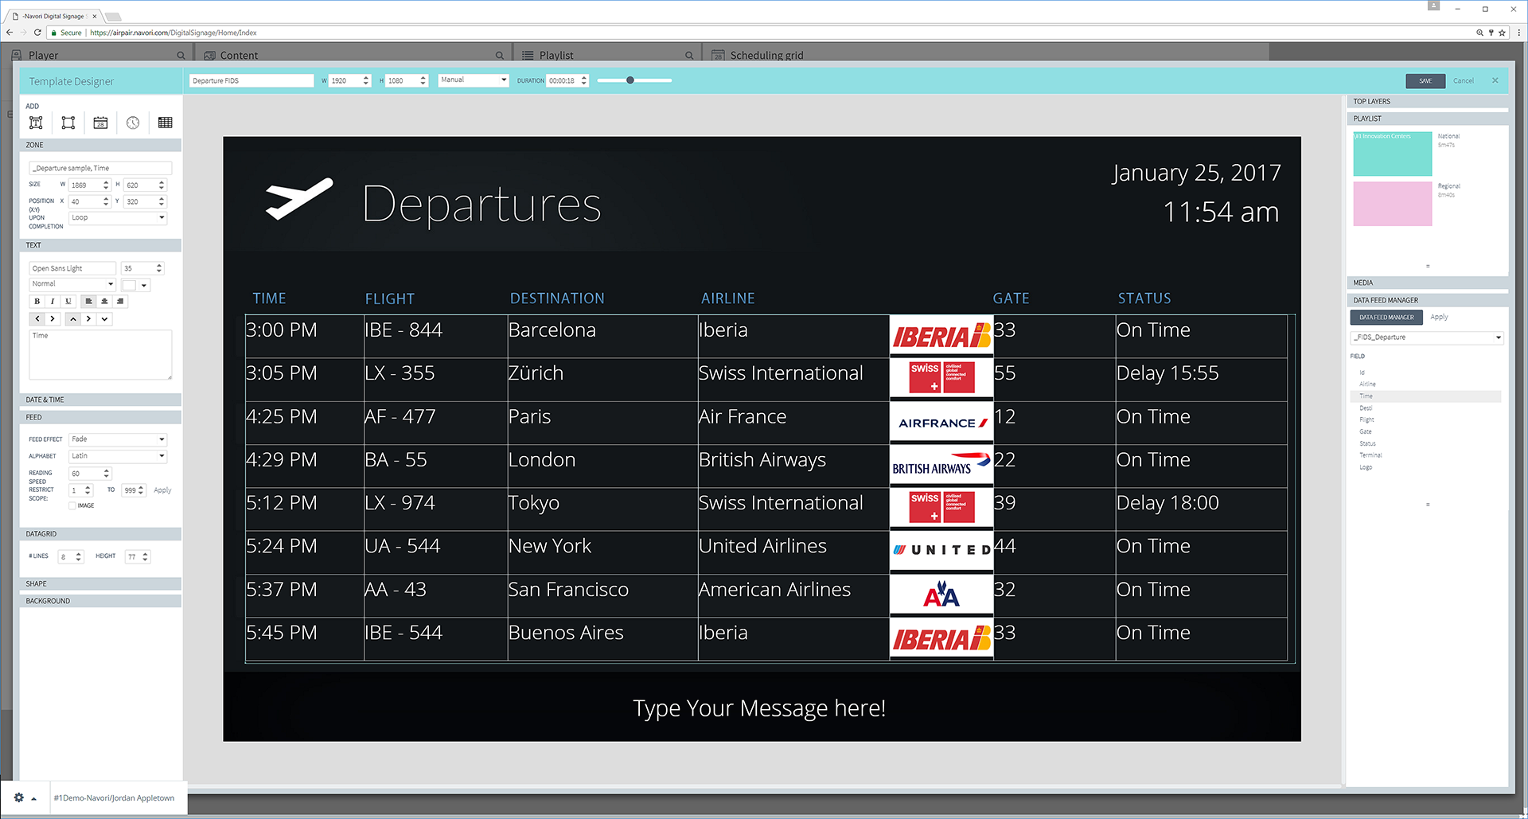
Task: Select the Terminal field in list
Action: pos(1370,456)
